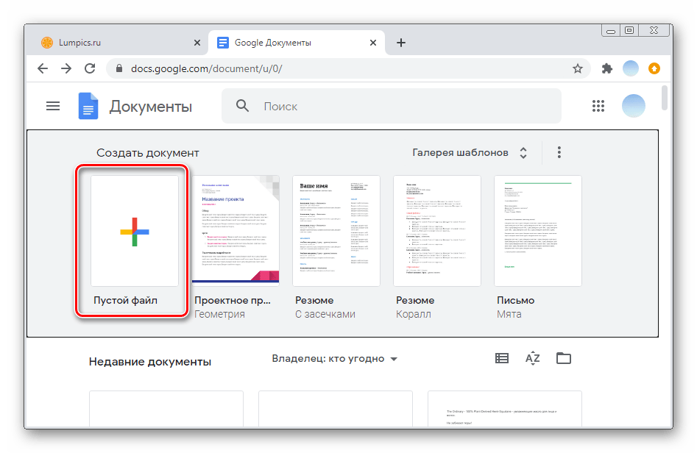Open the first recent document thumbnail
The image size is (697, 453).
pos(166,409)
